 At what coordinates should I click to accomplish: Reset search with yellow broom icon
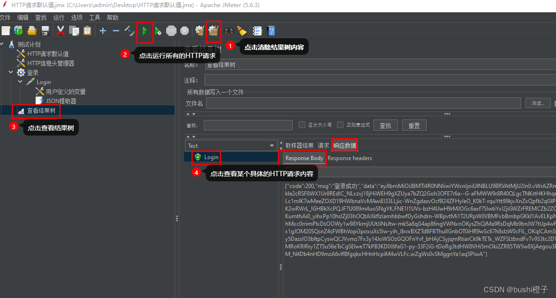[242, 31]
